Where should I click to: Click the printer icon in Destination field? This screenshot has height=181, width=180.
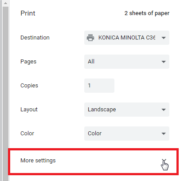coord(90,38)
